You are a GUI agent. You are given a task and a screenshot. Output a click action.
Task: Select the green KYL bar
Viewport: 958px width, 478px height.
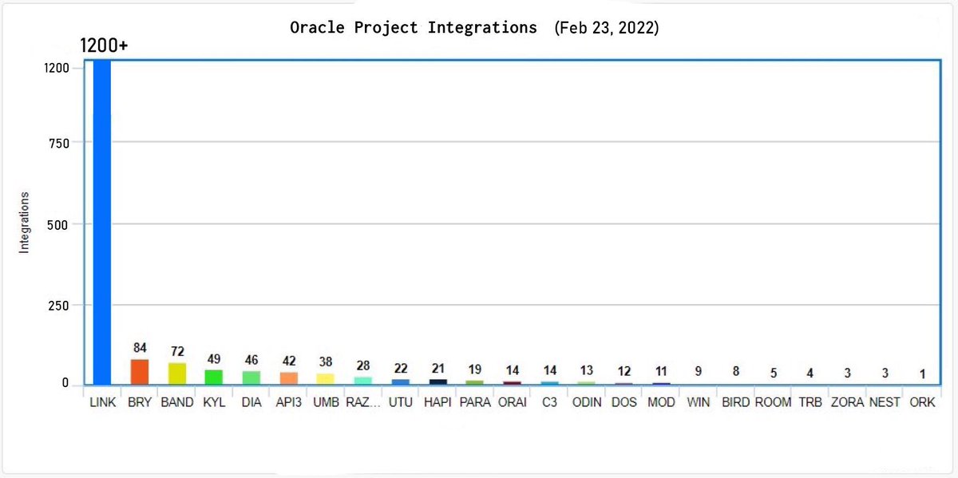point(214,377)
